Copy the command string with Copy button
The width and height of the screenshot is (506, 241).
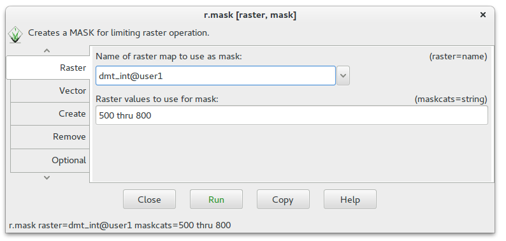(283, 200)
